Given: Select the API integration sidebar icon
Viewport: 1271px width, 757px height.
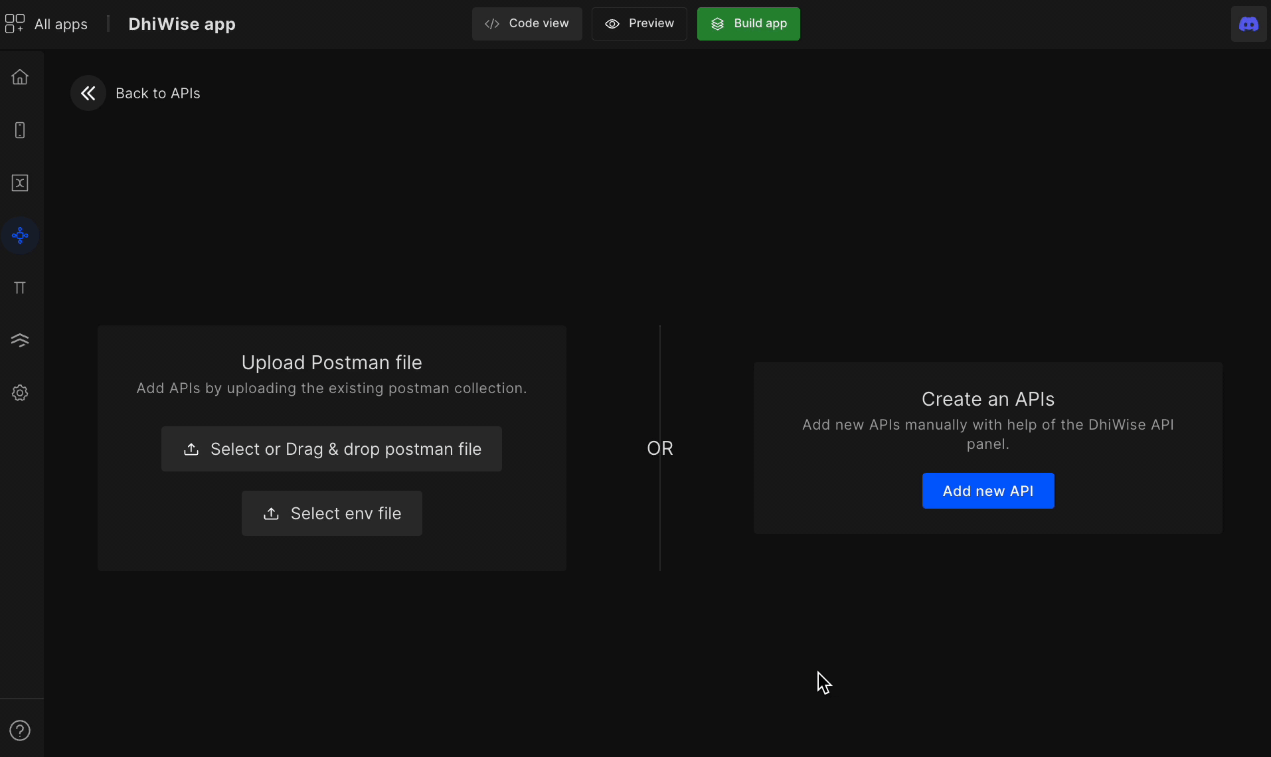Looking at the screenshot, I should pos(20,235).
